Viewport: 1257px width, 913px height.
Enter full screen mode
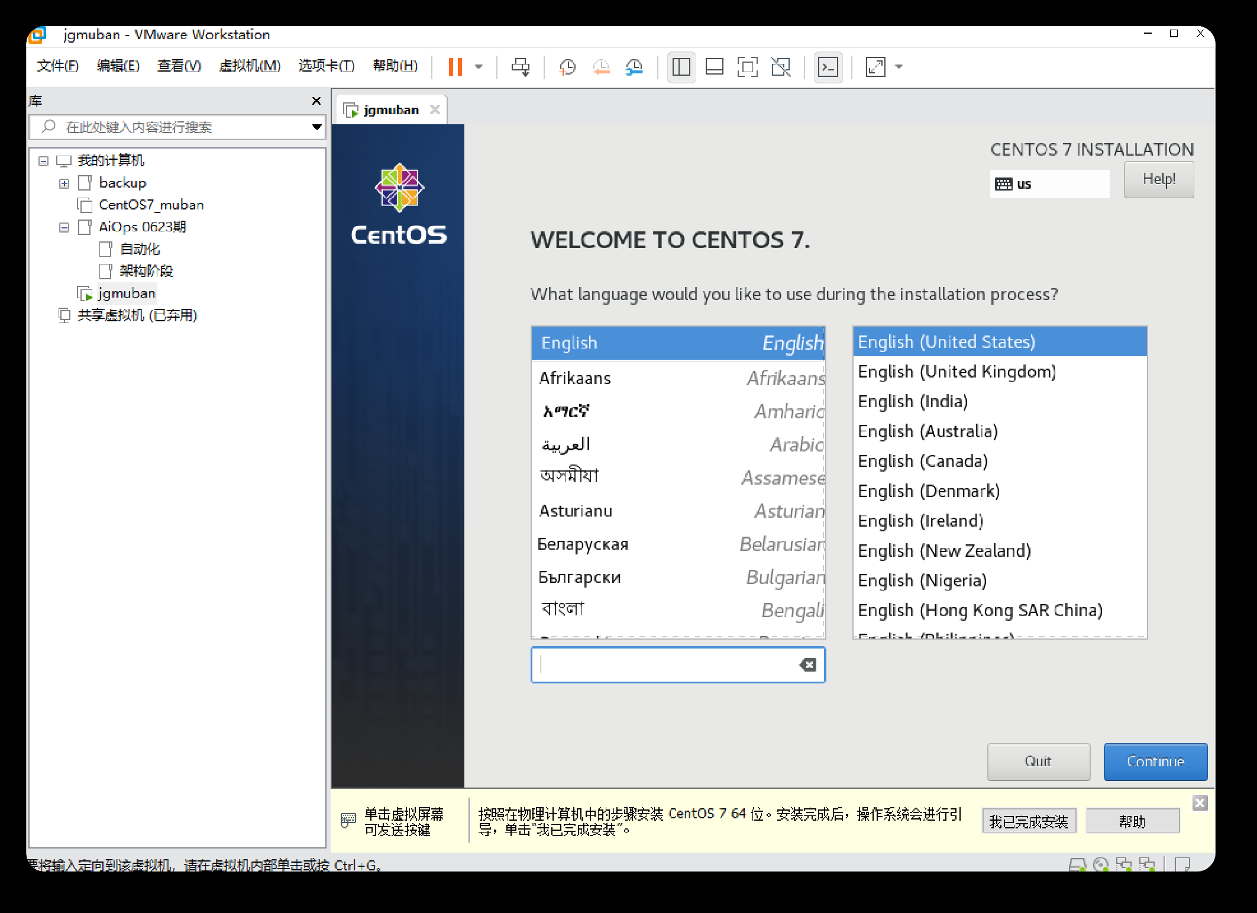click(748, 66)
